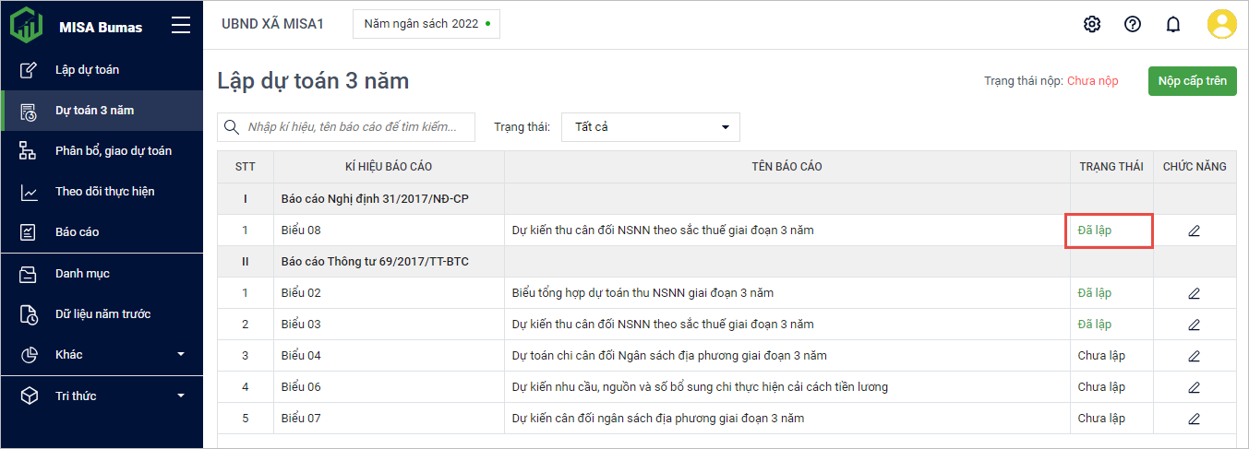Image resolution: width=1249 pixels, height=449 pixels.
Task: Click the report search input field
Action: pyautogui.click(x=358, y=127)
